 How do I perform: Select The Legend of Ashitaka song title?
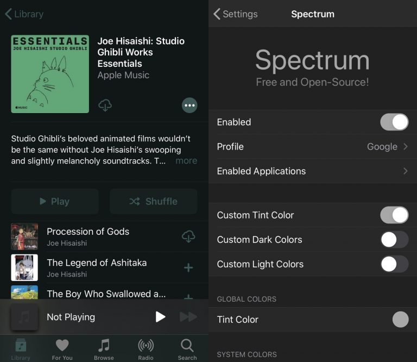tap(97, 263)
